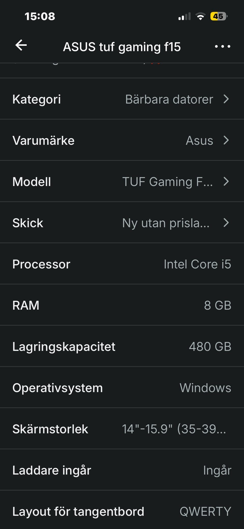Open the Ny utan prisla... condition value
244x529 pixels.
[x=166, y=223]
